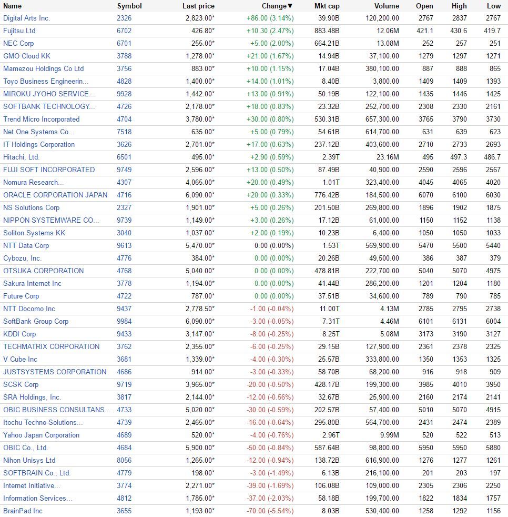
Task: Click ticker symbol 9437
Action: 124,309
